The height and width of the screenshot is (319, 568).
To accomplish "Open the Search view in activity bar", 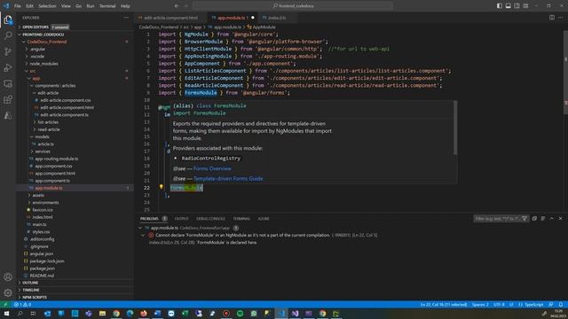I will [8, 35].
